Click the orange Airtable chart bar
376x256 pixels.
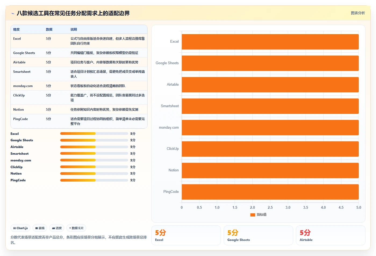pos(270,85)
